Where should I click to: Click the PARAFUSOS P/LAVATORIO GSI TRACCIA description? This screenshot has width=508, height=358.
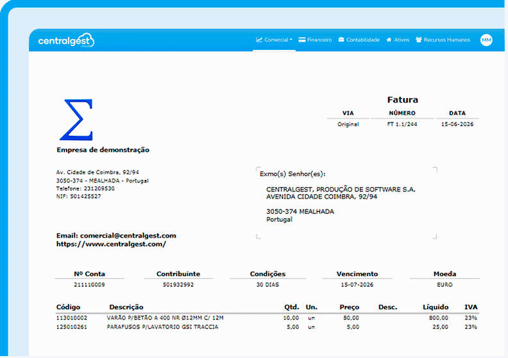(x=163, y=327)
